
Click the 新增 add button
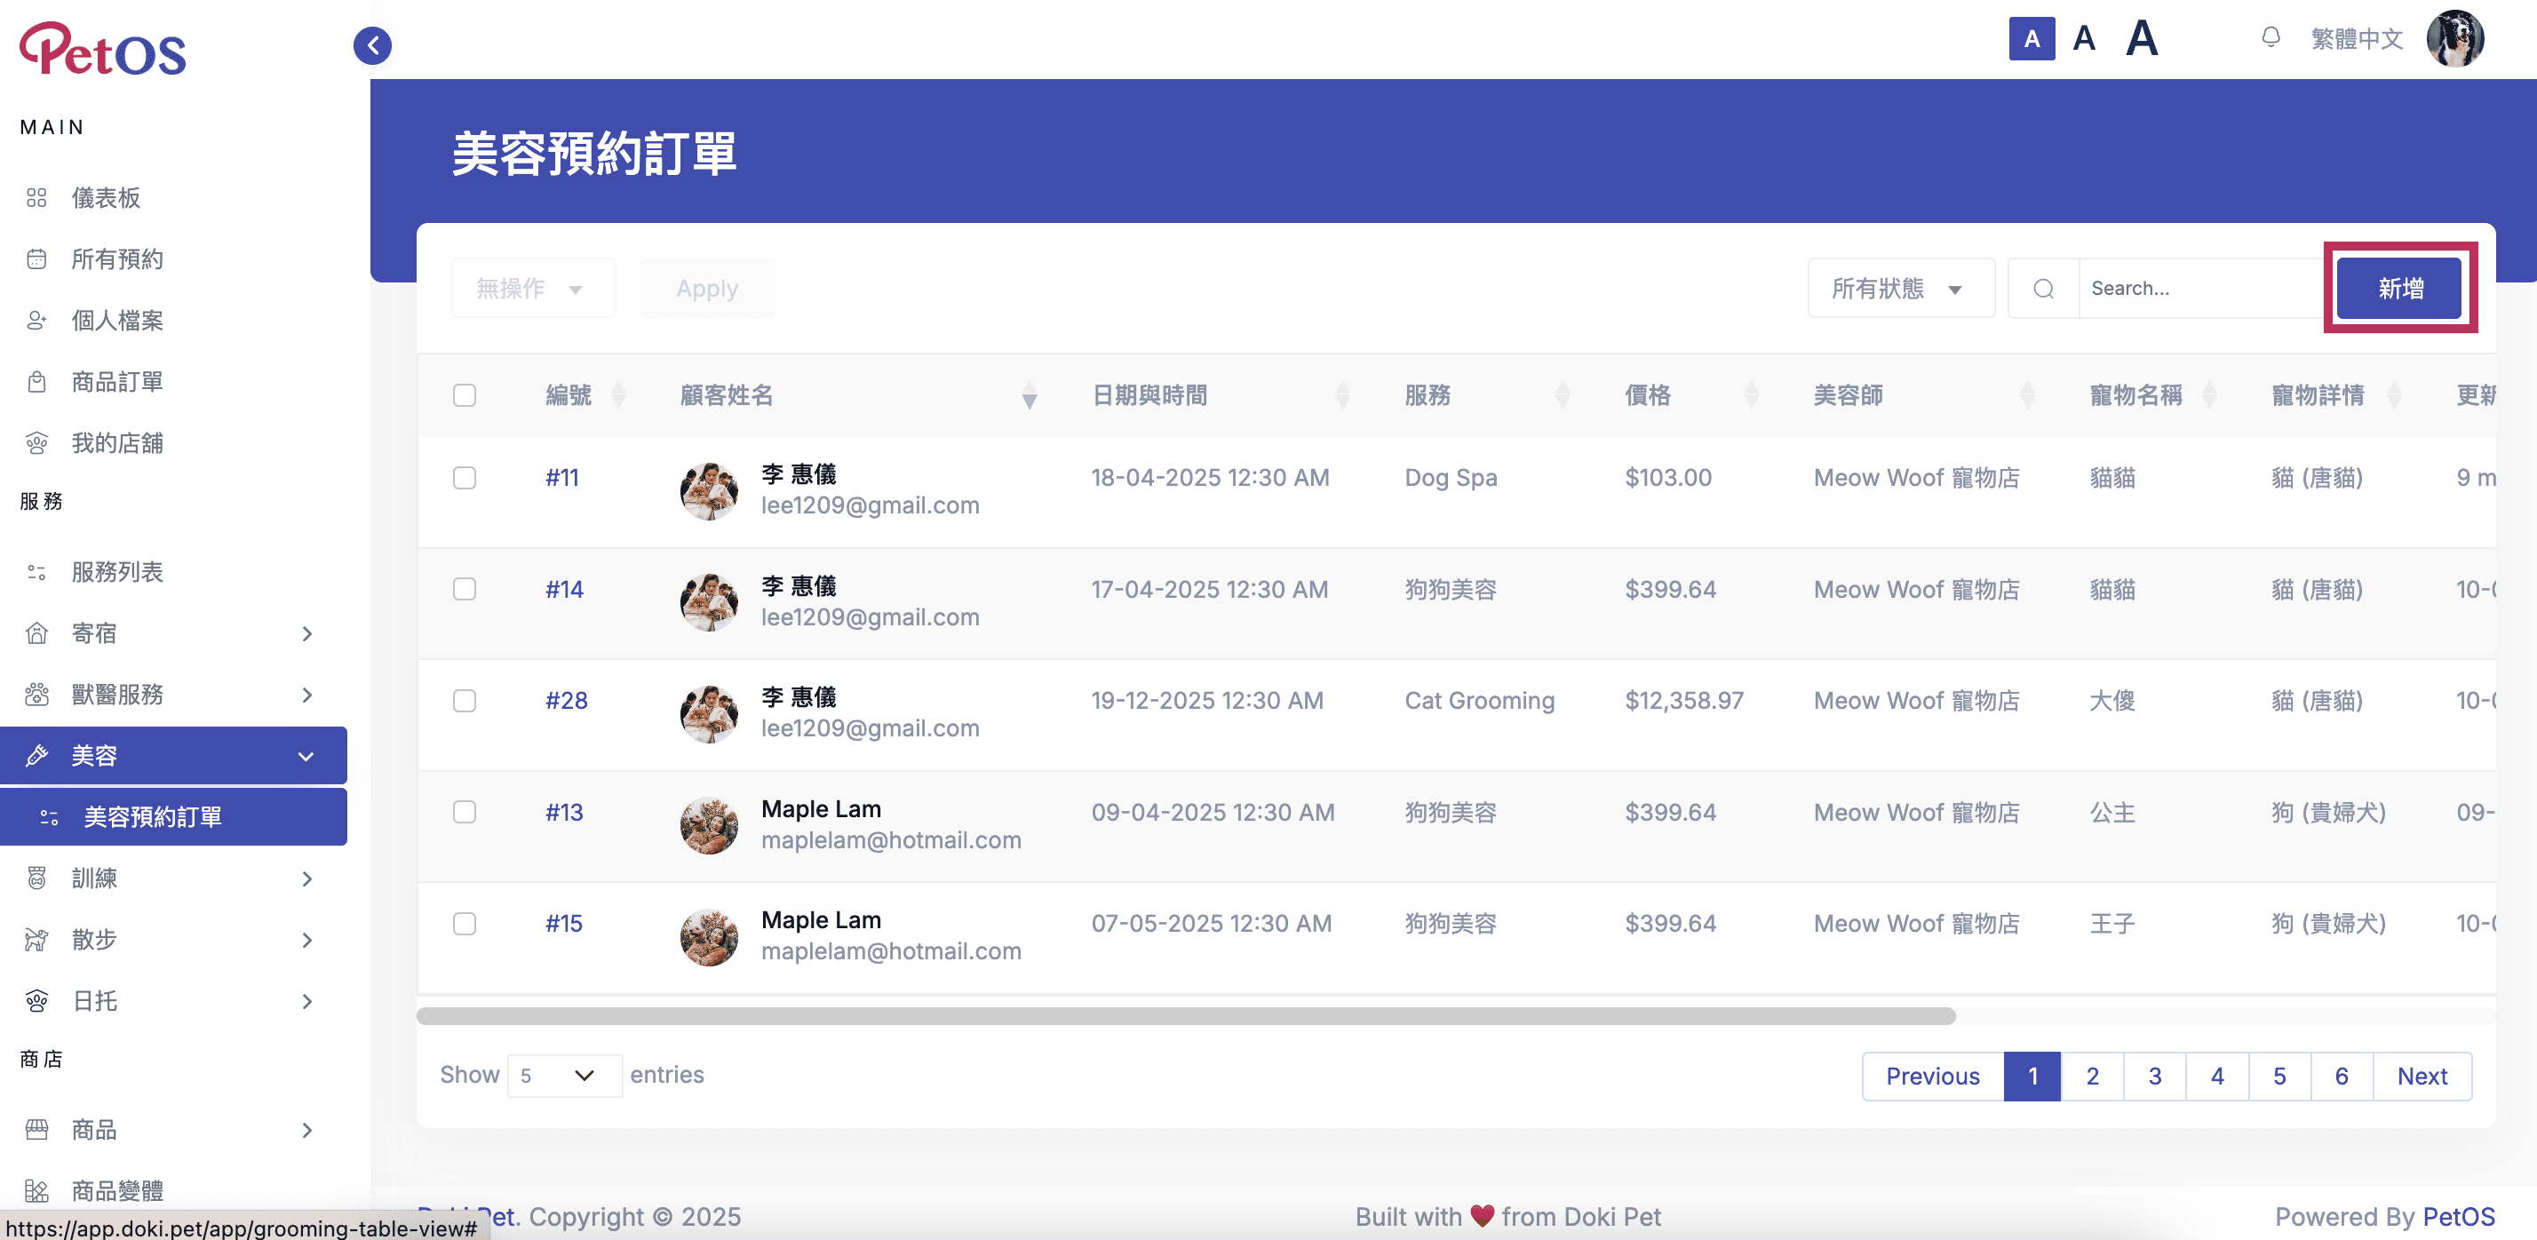[2399, 289]
